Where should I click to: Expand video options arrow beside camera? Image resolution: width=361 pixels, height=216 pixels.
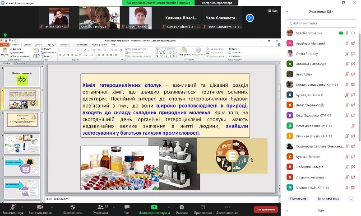(52, 207)
